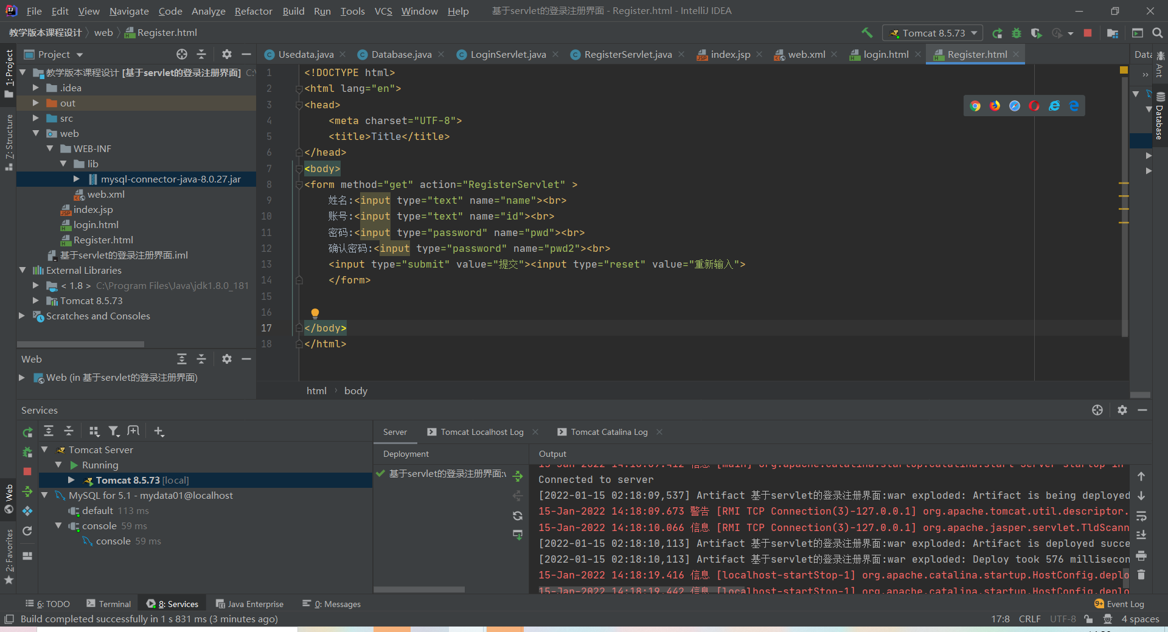Image resolution: width=1168 pixels, height=632 pixels.
Task: Open Tomcat Catalina Log tab
Action: pyautogui.click(x=609, y=432)
